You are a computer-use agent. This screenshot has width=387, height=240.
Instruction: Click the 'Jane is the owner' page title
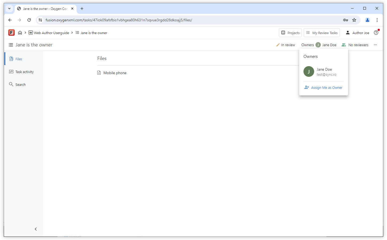tap(34, 45)
